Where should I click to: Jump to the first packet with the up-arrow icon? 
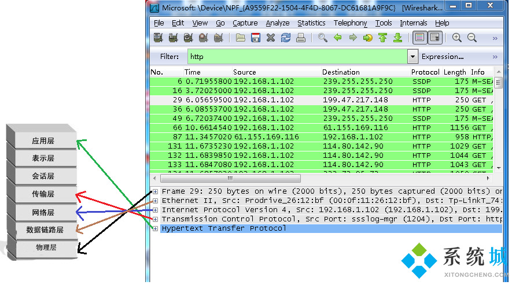point(382,38)
